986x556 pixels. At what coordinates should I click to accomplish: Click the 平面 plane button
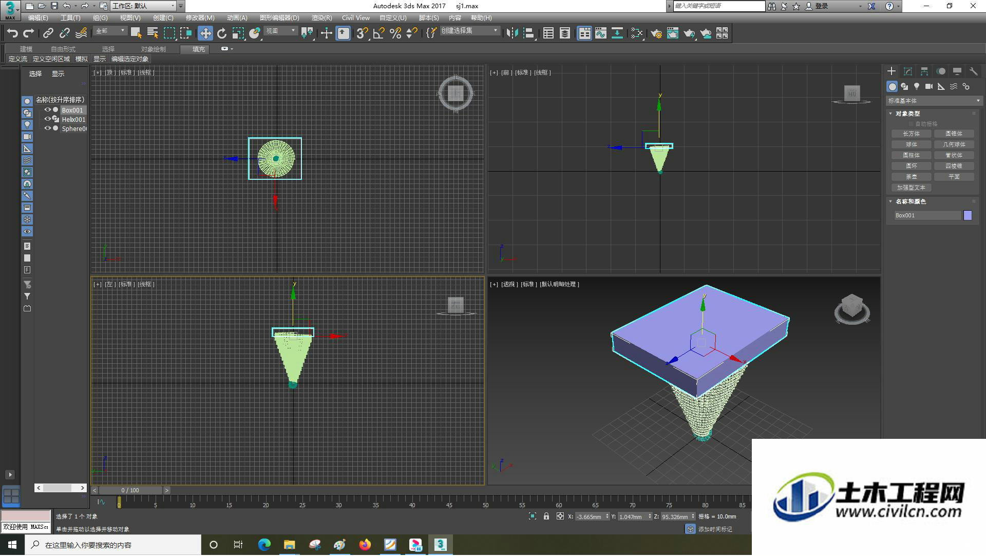[x=954, y=177]
